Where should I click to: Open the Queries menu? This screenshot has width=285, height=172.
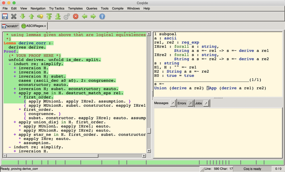click(x=91, y=8)
